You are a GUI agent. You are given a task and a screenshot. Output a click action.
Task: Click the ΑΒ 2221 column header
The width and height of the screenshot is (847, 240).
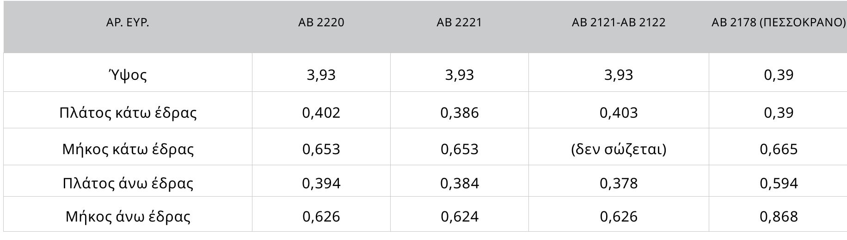click(x=459, y=23)
